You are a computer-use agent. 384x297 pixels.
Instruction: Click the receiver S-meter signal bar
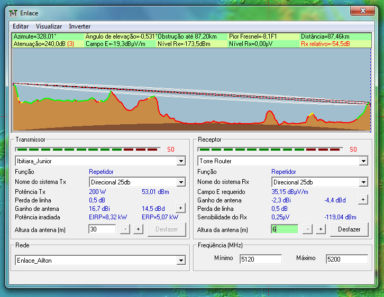click(270, 150)
